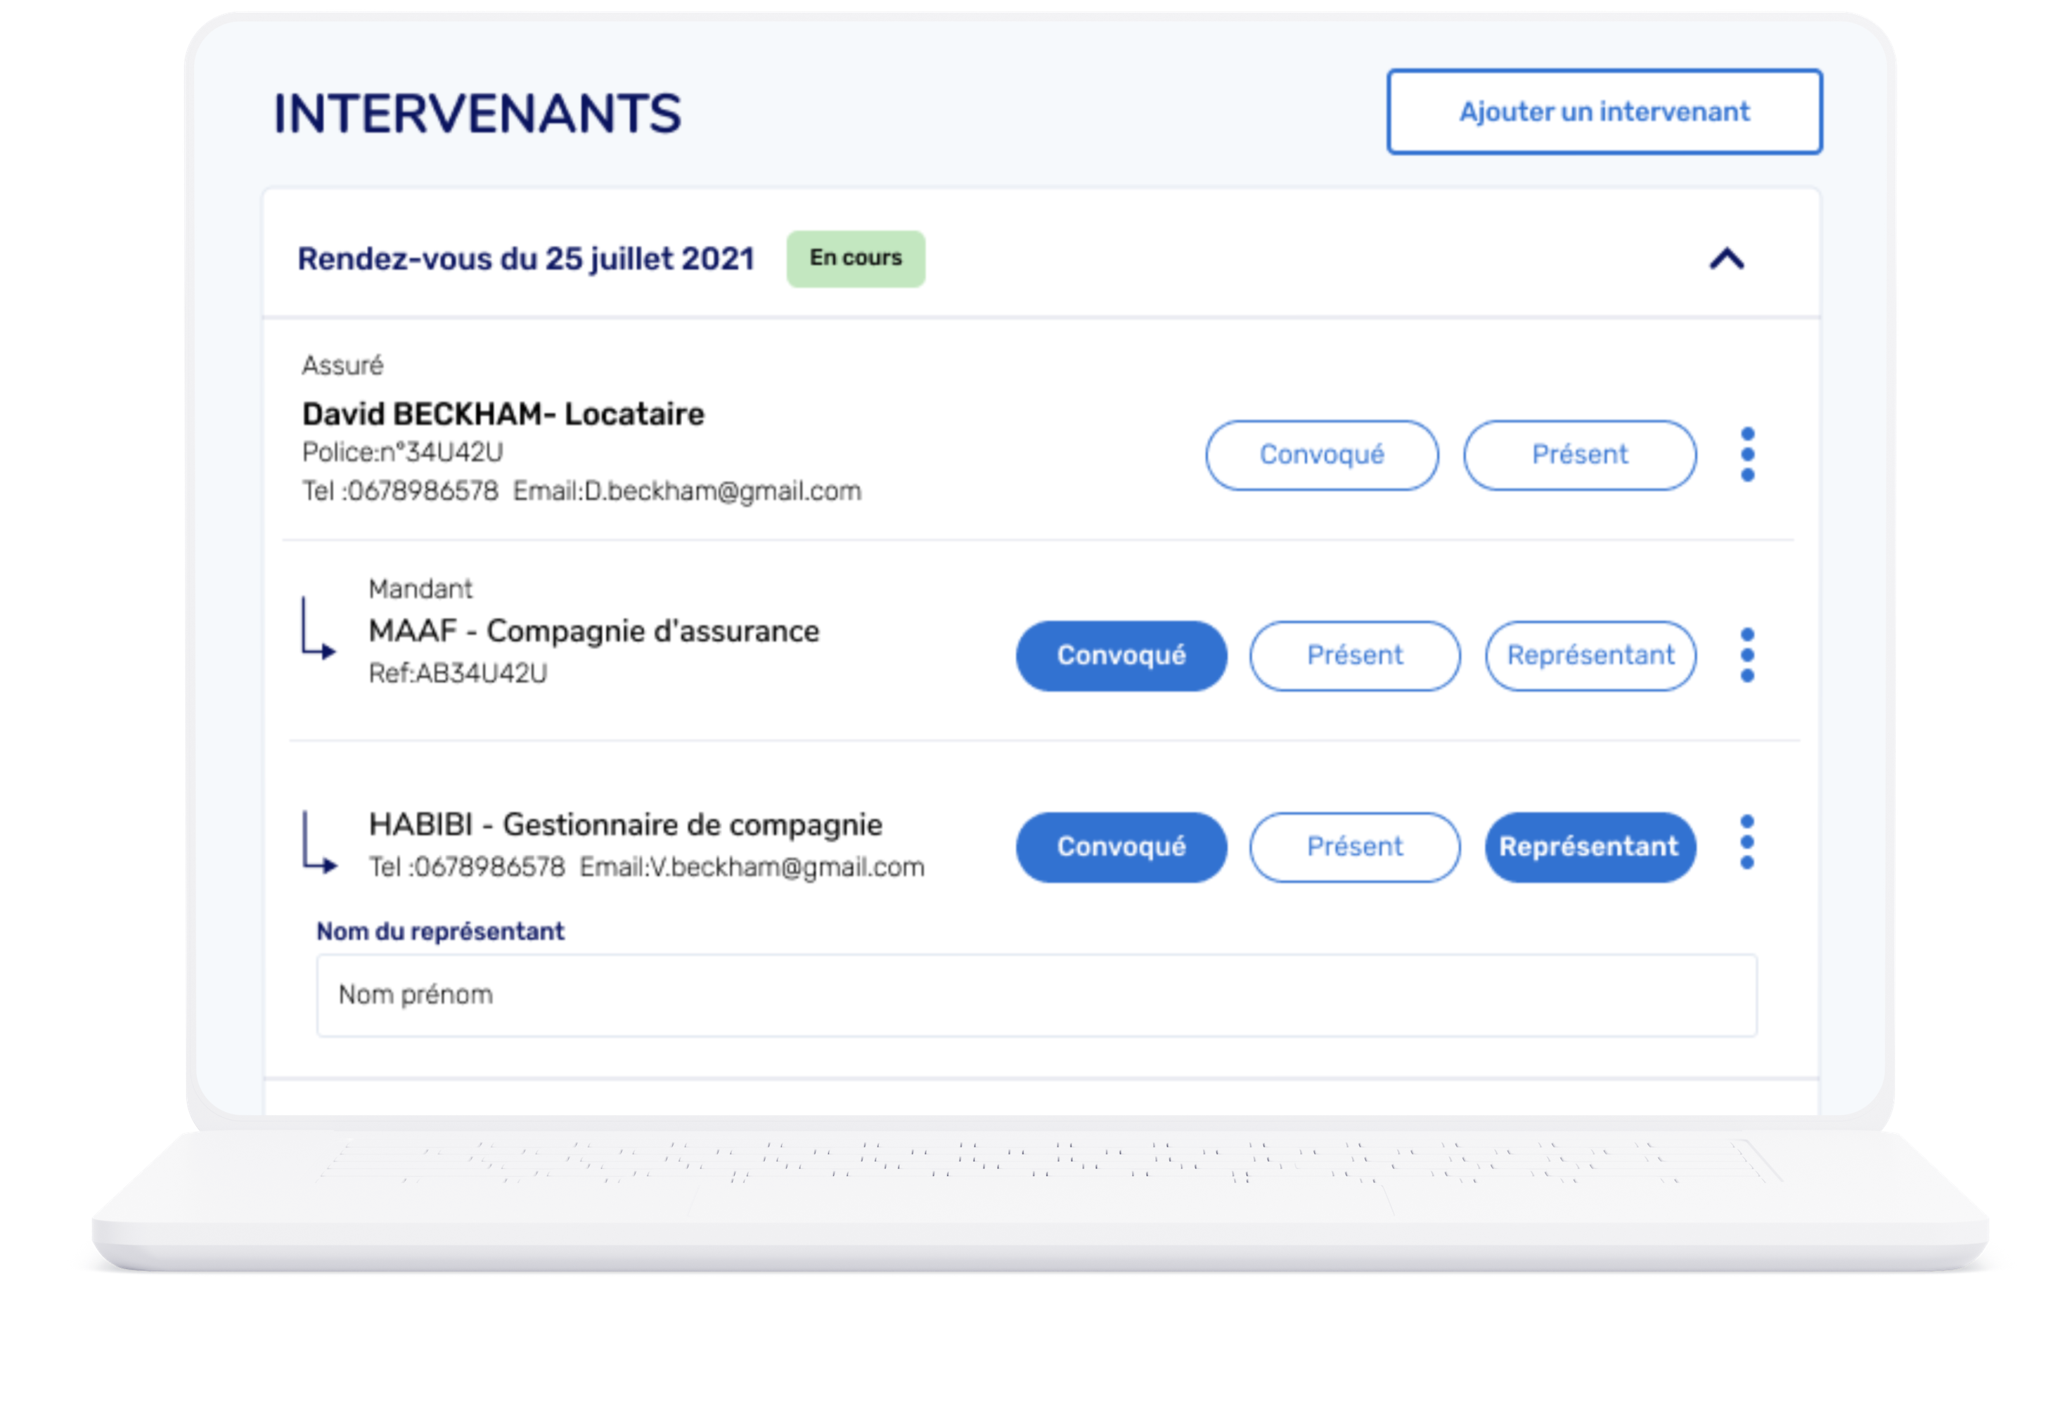
Task: Click the HABIBI - Gestionnaire de compagnie title
Action: coord(626,825)
